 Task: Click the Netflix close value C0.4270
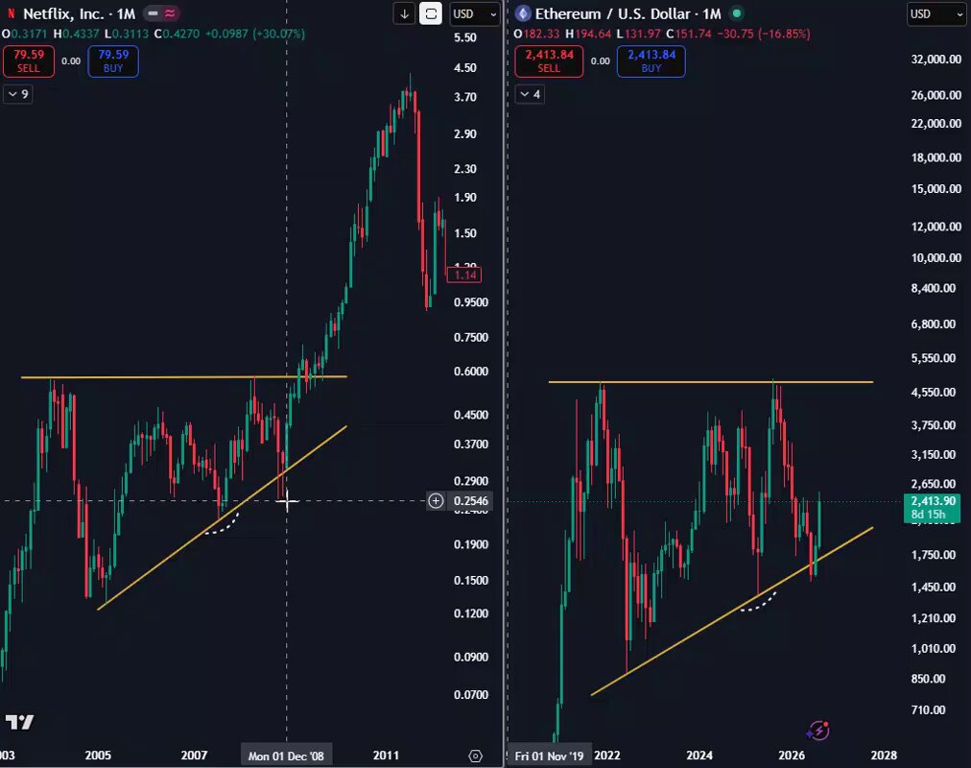click(177, 34)
